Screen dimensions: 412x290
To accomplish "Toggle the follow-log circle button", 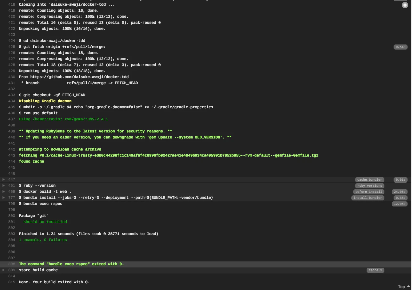I will [405, 5].
